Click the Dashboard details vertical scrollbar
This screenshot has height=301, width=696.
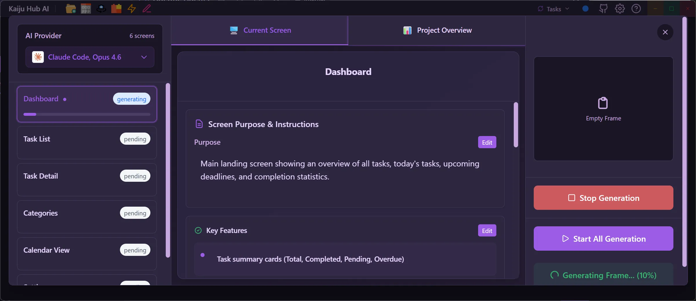(516, 125)
